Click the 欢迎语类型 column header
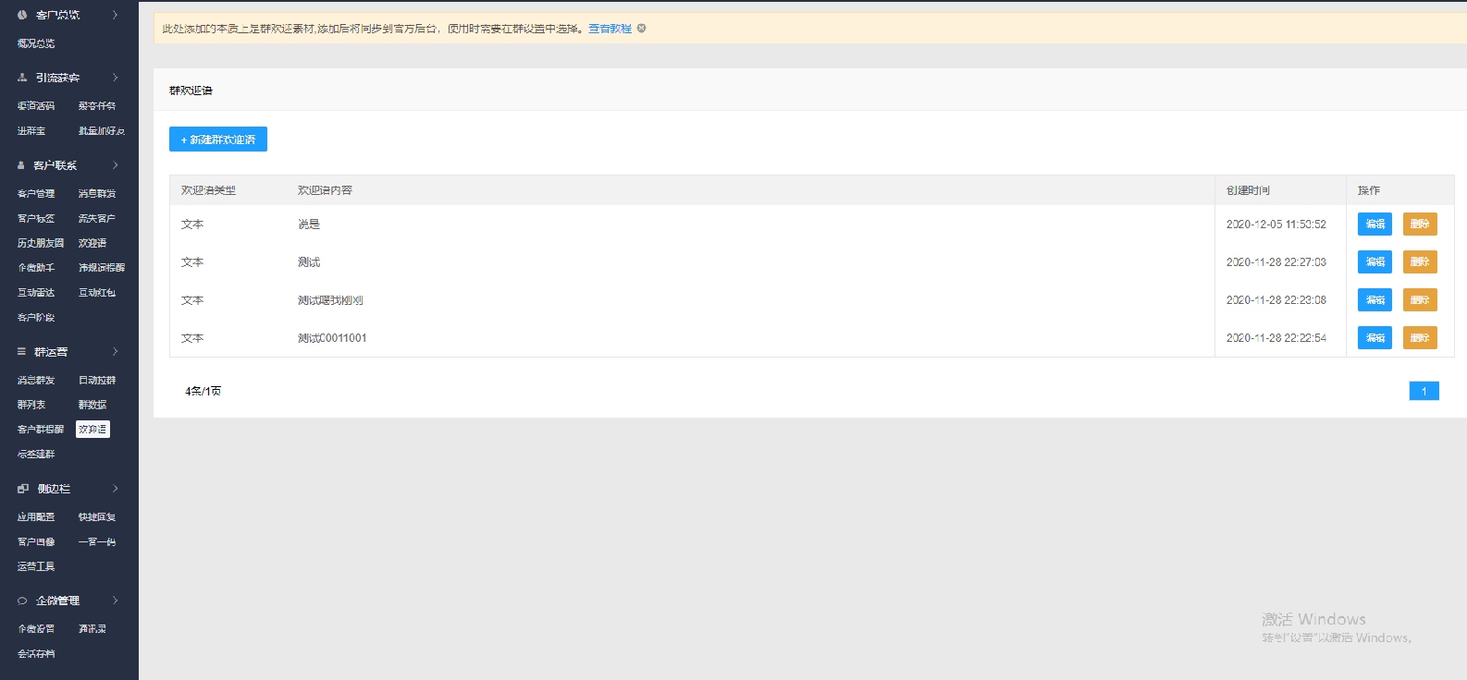The image size is (1467, 680). pyautogui.click(x=208, y=190)
